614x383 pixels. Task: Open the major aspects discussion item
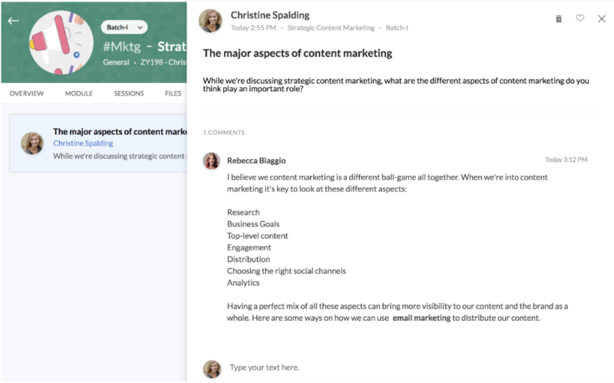pyautogui.click(x=119, y=132)
